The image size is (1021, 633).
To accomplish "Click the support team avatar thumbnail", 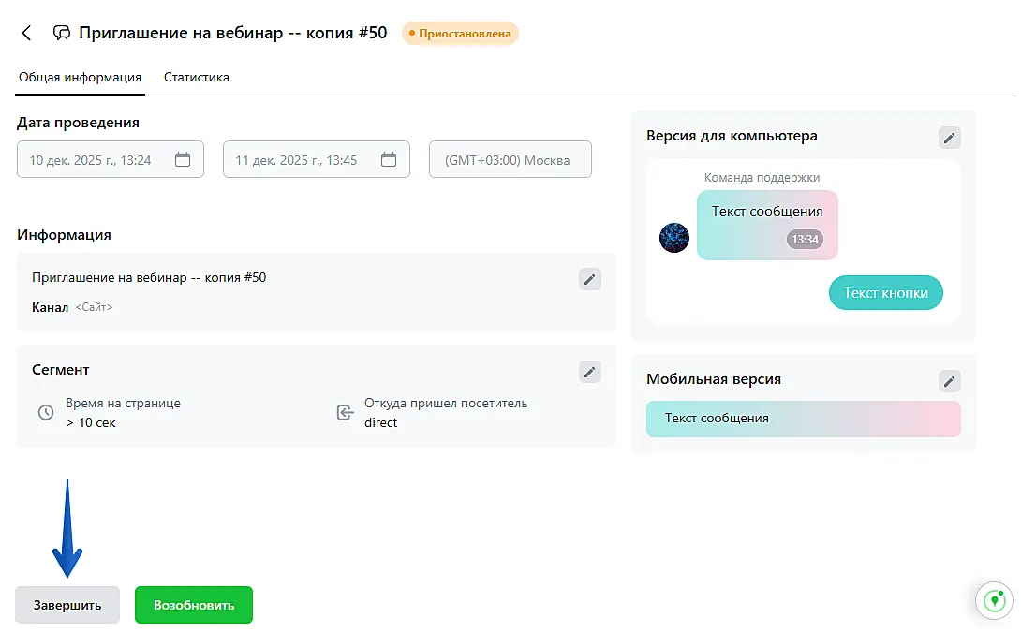I will point(674,238).
